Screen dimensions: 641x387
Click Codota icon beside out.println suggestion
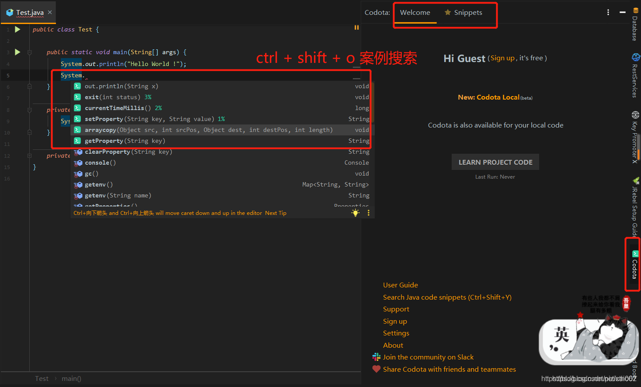coord(77,86)
